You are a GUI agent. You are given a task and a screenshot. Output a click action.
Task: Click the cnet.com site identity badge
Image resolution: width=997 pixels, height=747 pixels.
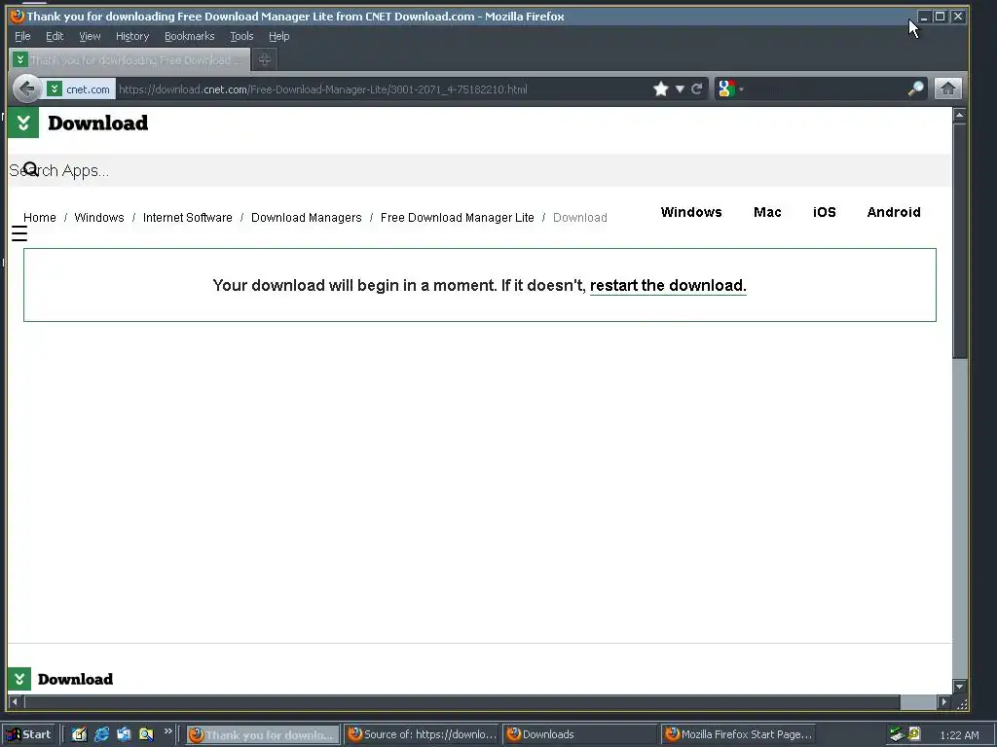pyautogui.click(x=80, y=89)
